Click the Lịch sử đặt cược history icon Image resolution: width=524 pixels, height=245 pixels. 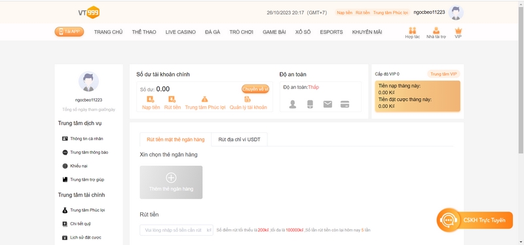65,238
